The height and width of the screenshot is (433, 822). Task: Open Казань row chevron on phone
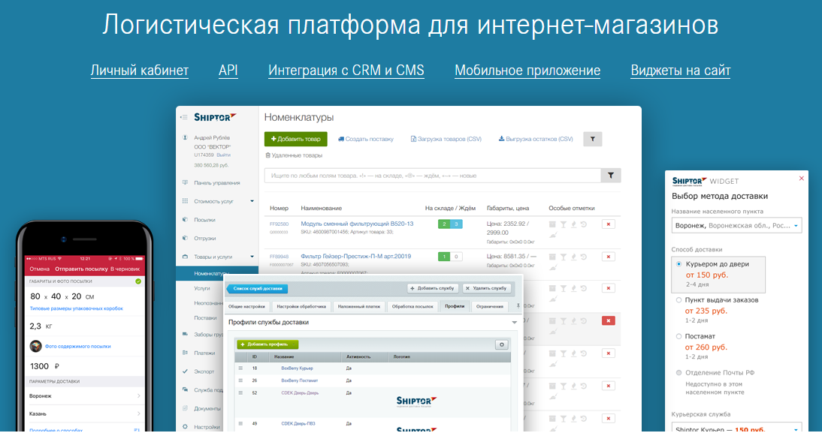(138, 413)
